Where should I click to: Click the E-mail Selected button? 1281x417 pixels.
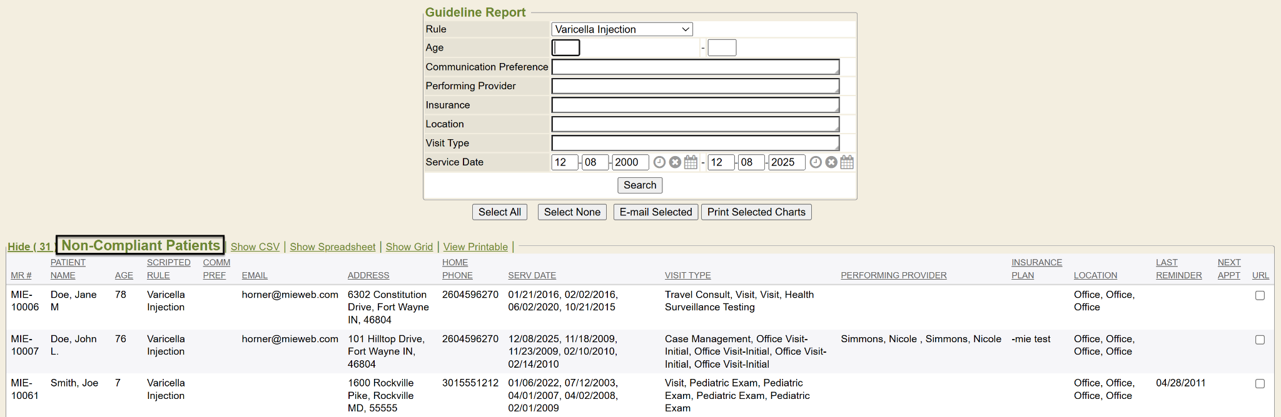click(x=656, y=212)
